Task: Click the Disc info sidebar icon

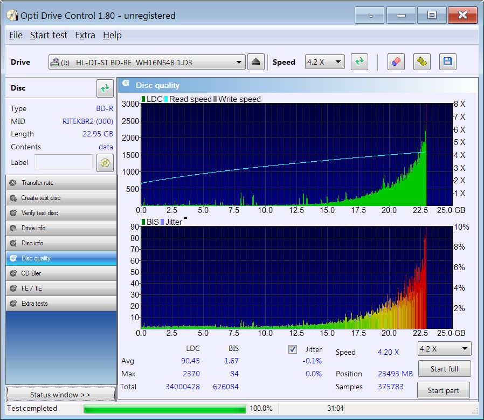Action: 13,243
